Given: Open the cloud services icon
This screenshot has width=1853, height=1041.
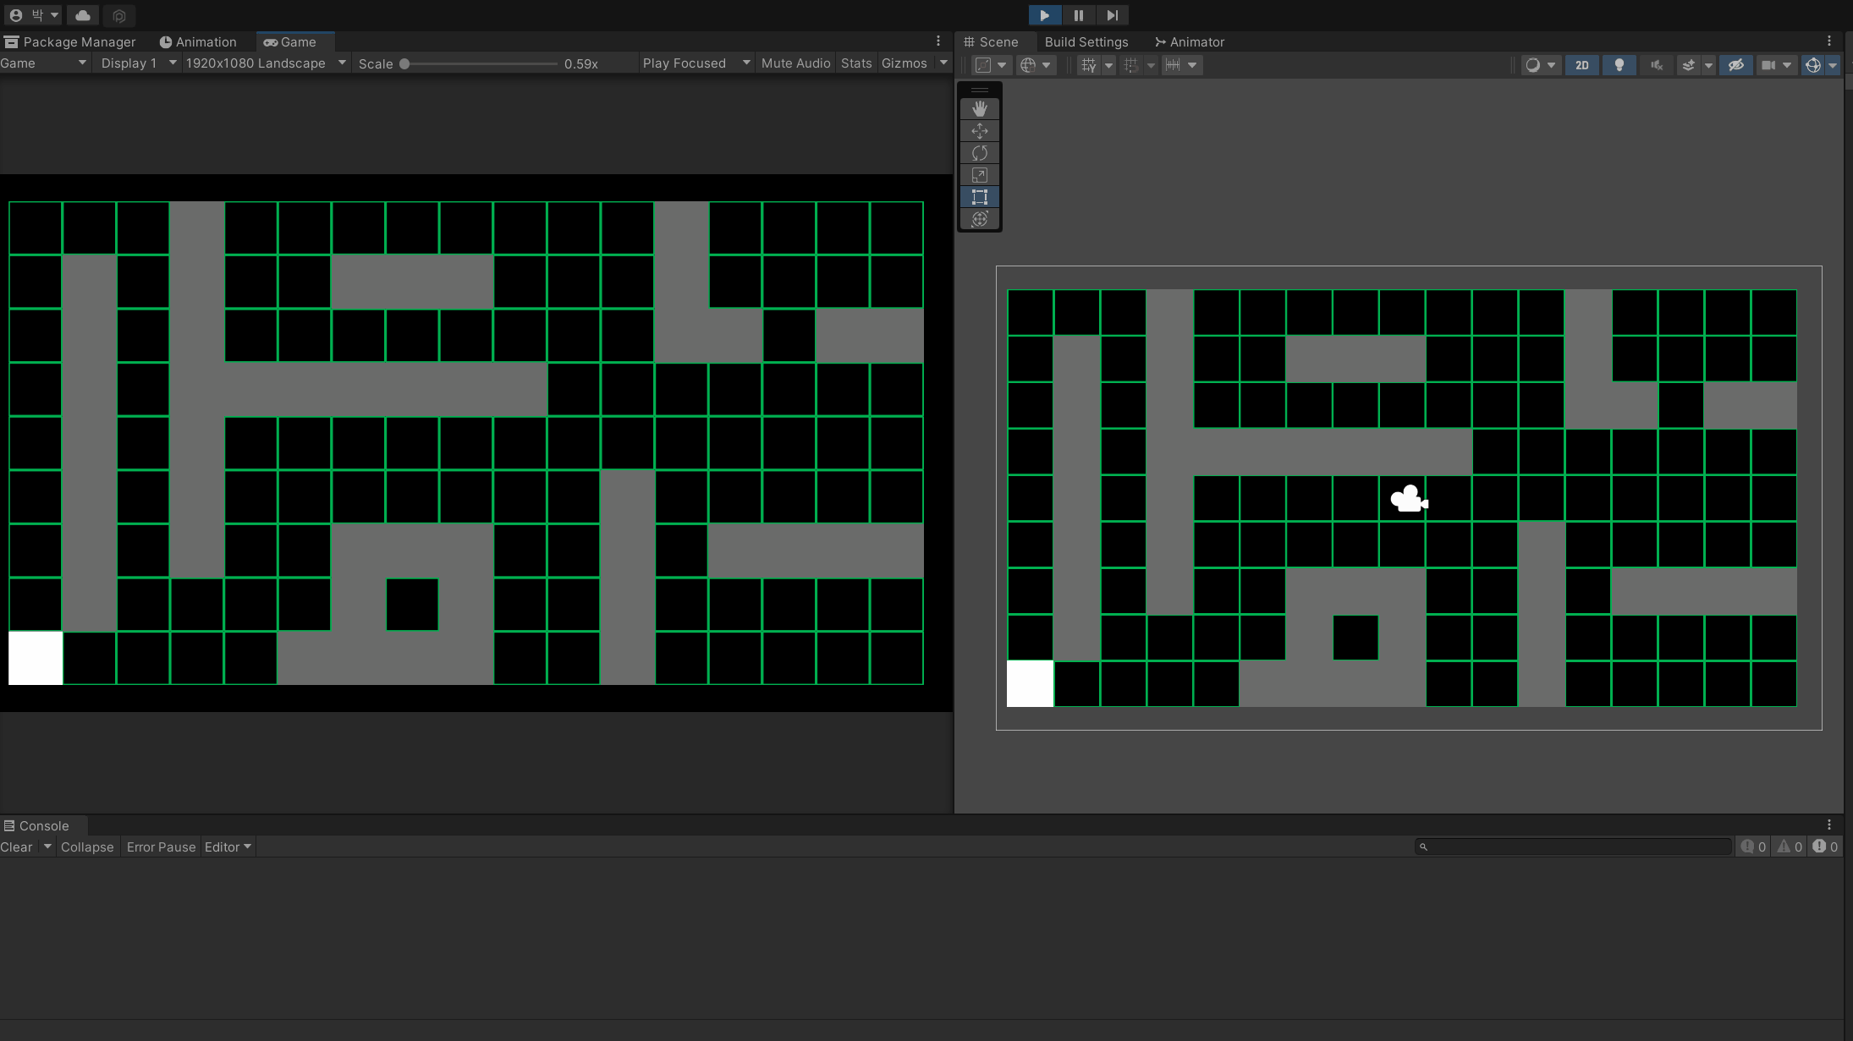Looking at the screenshot, I should [x=83, y=15].
